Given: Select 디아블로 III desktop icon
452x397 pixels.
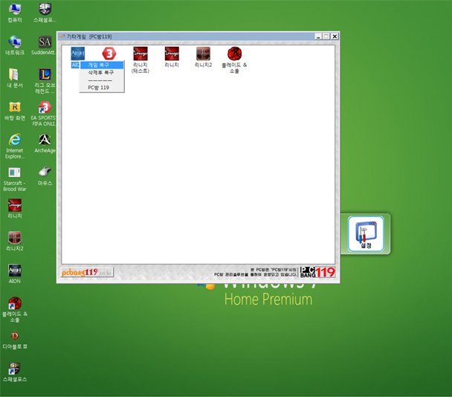Looking at the screenshot, I should coord(15,340).
